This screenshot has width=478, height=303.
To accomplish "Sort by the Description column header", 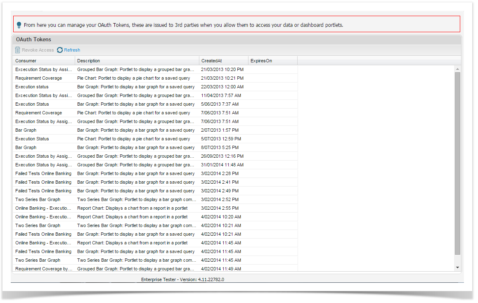I will (x=88, y=61).
